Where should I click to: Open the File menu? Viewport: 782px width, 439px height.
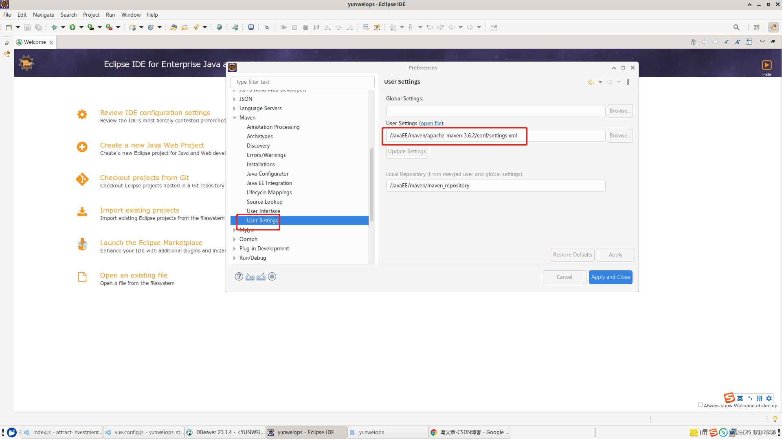[7, 15]
